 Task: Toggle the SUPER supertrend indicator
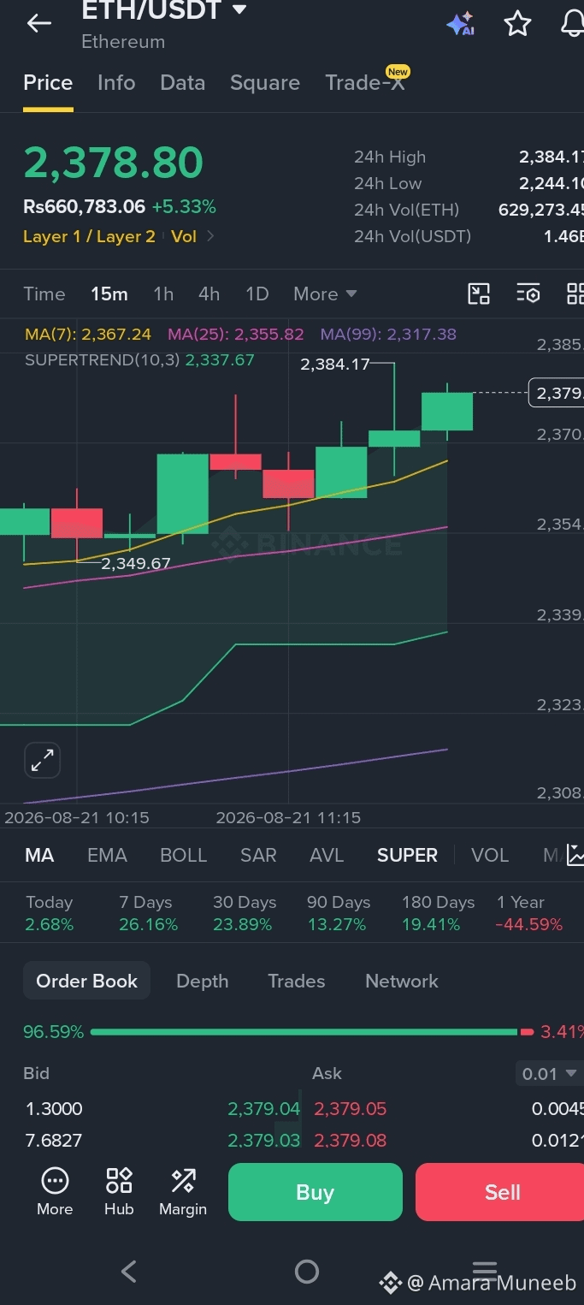pyautogui.click(x=407, y=855)
